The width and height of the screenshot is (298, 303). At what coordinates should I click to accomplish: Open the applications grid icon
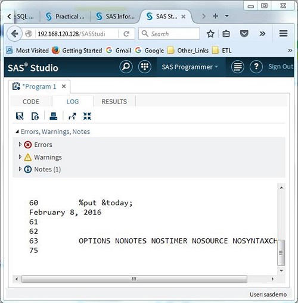tap(145, 67)
